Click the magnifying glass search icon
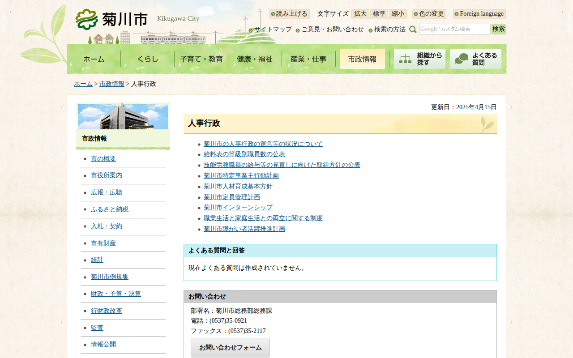Viewport: 573px width, 358px height. pyautogui.click(x=413, y=30)
